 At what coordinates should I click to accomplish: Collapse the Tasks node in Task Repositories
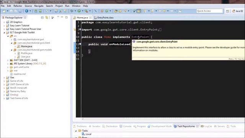pos(76,131)
